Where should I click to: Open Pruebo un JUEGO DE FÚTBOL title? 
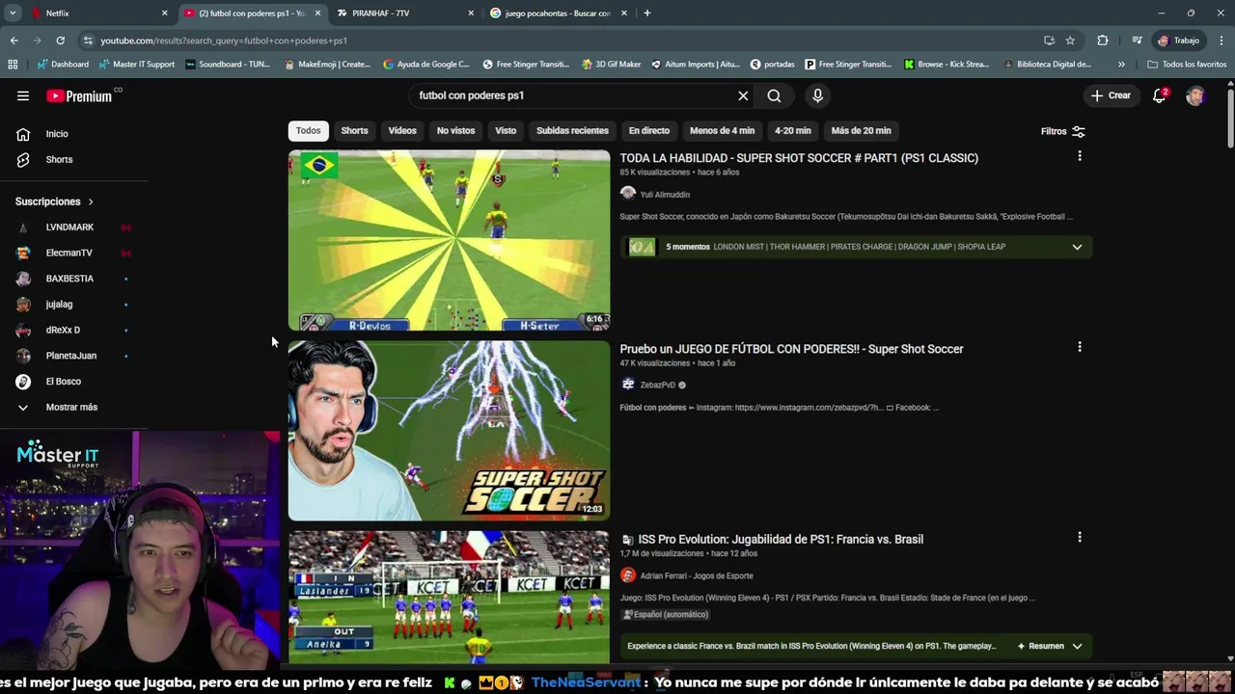pyautogui.click(x=791, y=349)
